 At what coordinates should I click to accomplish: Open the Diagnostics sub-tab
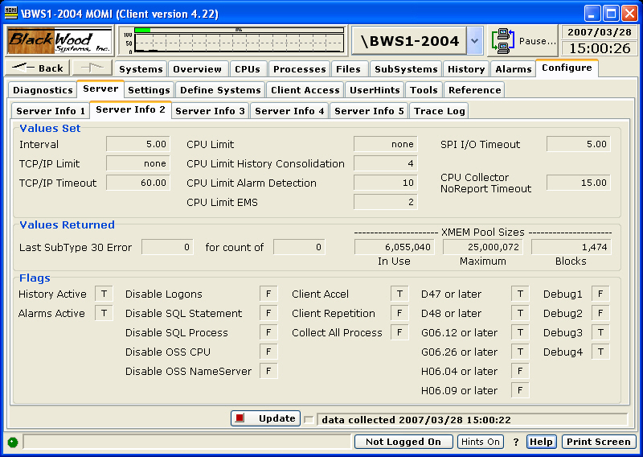tap(43, 90)
